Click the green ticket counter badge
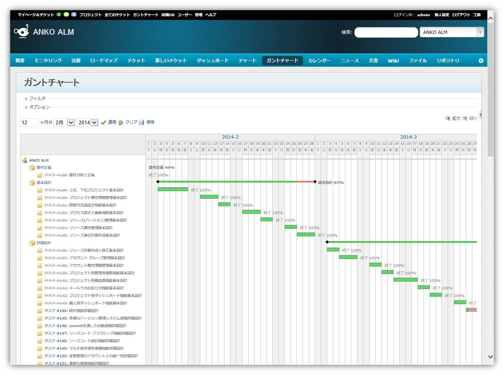 (59, 15)
